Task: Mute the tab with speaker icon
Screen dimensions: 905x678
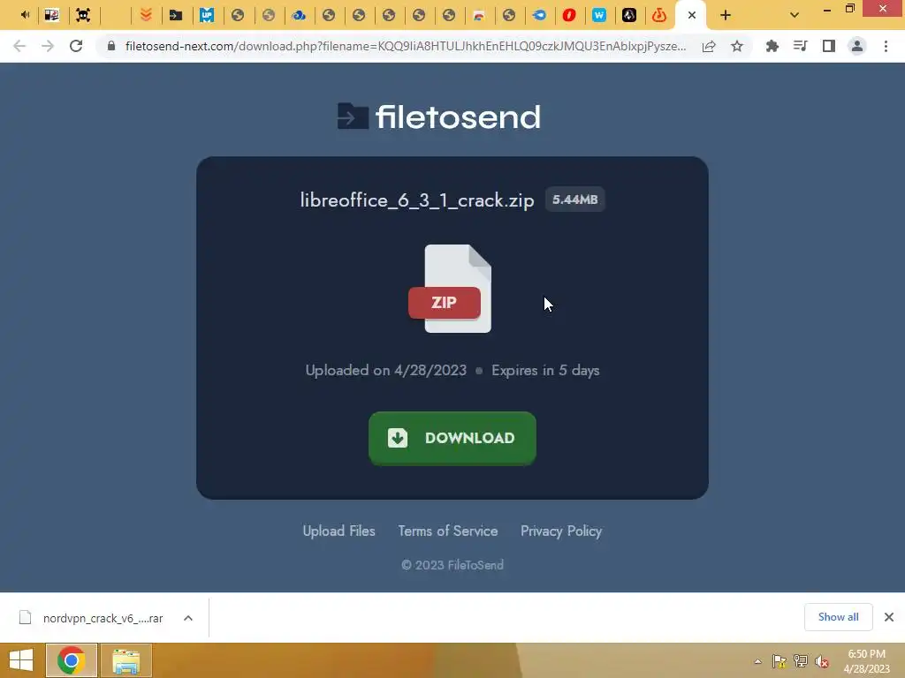Action: [25, 15]
